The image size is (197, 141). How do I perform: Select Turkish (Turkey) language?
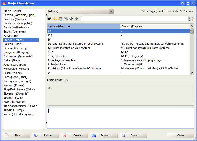[13, 110]
